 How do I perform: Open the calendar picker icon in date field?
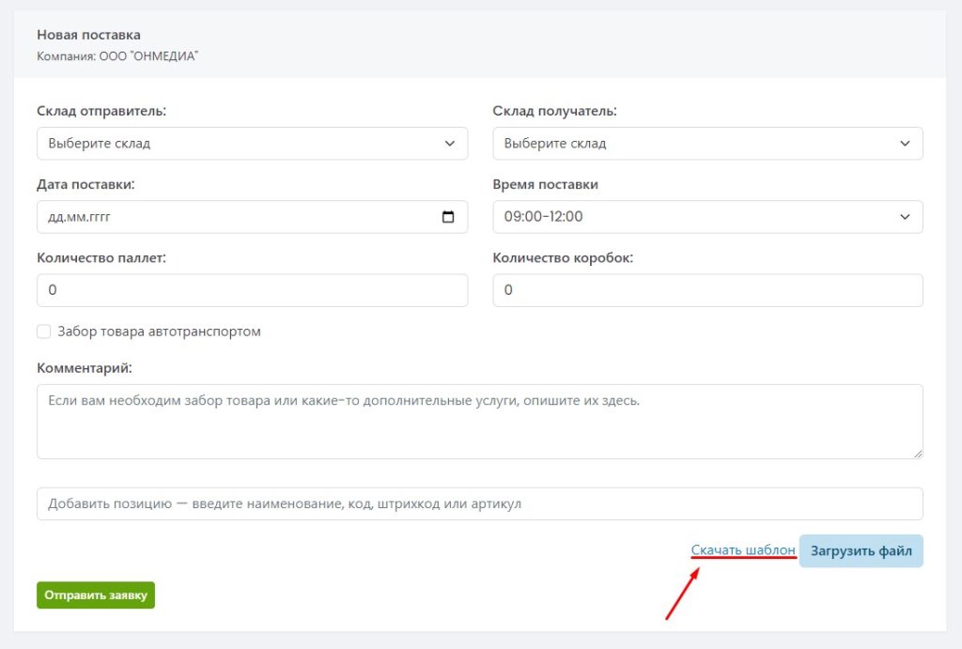pos(448,217)
